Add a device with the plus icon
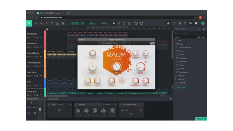 tap(149, 110)
